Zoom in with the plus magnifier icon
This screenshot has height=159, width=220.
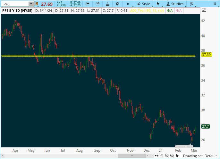click(167, 155)
